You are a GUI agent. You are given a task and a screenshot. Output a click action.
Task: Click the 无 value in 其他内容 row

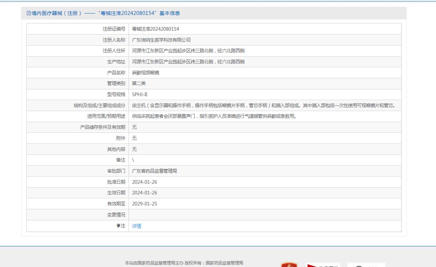(134, 149)
